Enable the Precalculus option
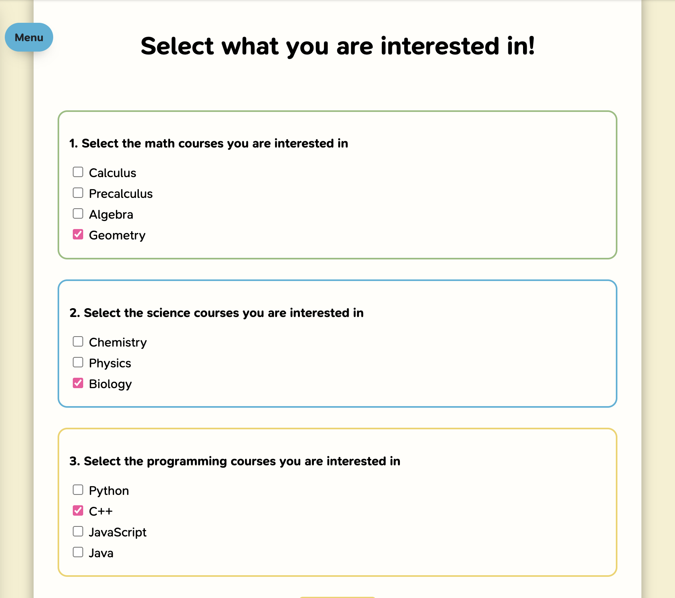Screen dimensions: 675x598 point(78,193)
